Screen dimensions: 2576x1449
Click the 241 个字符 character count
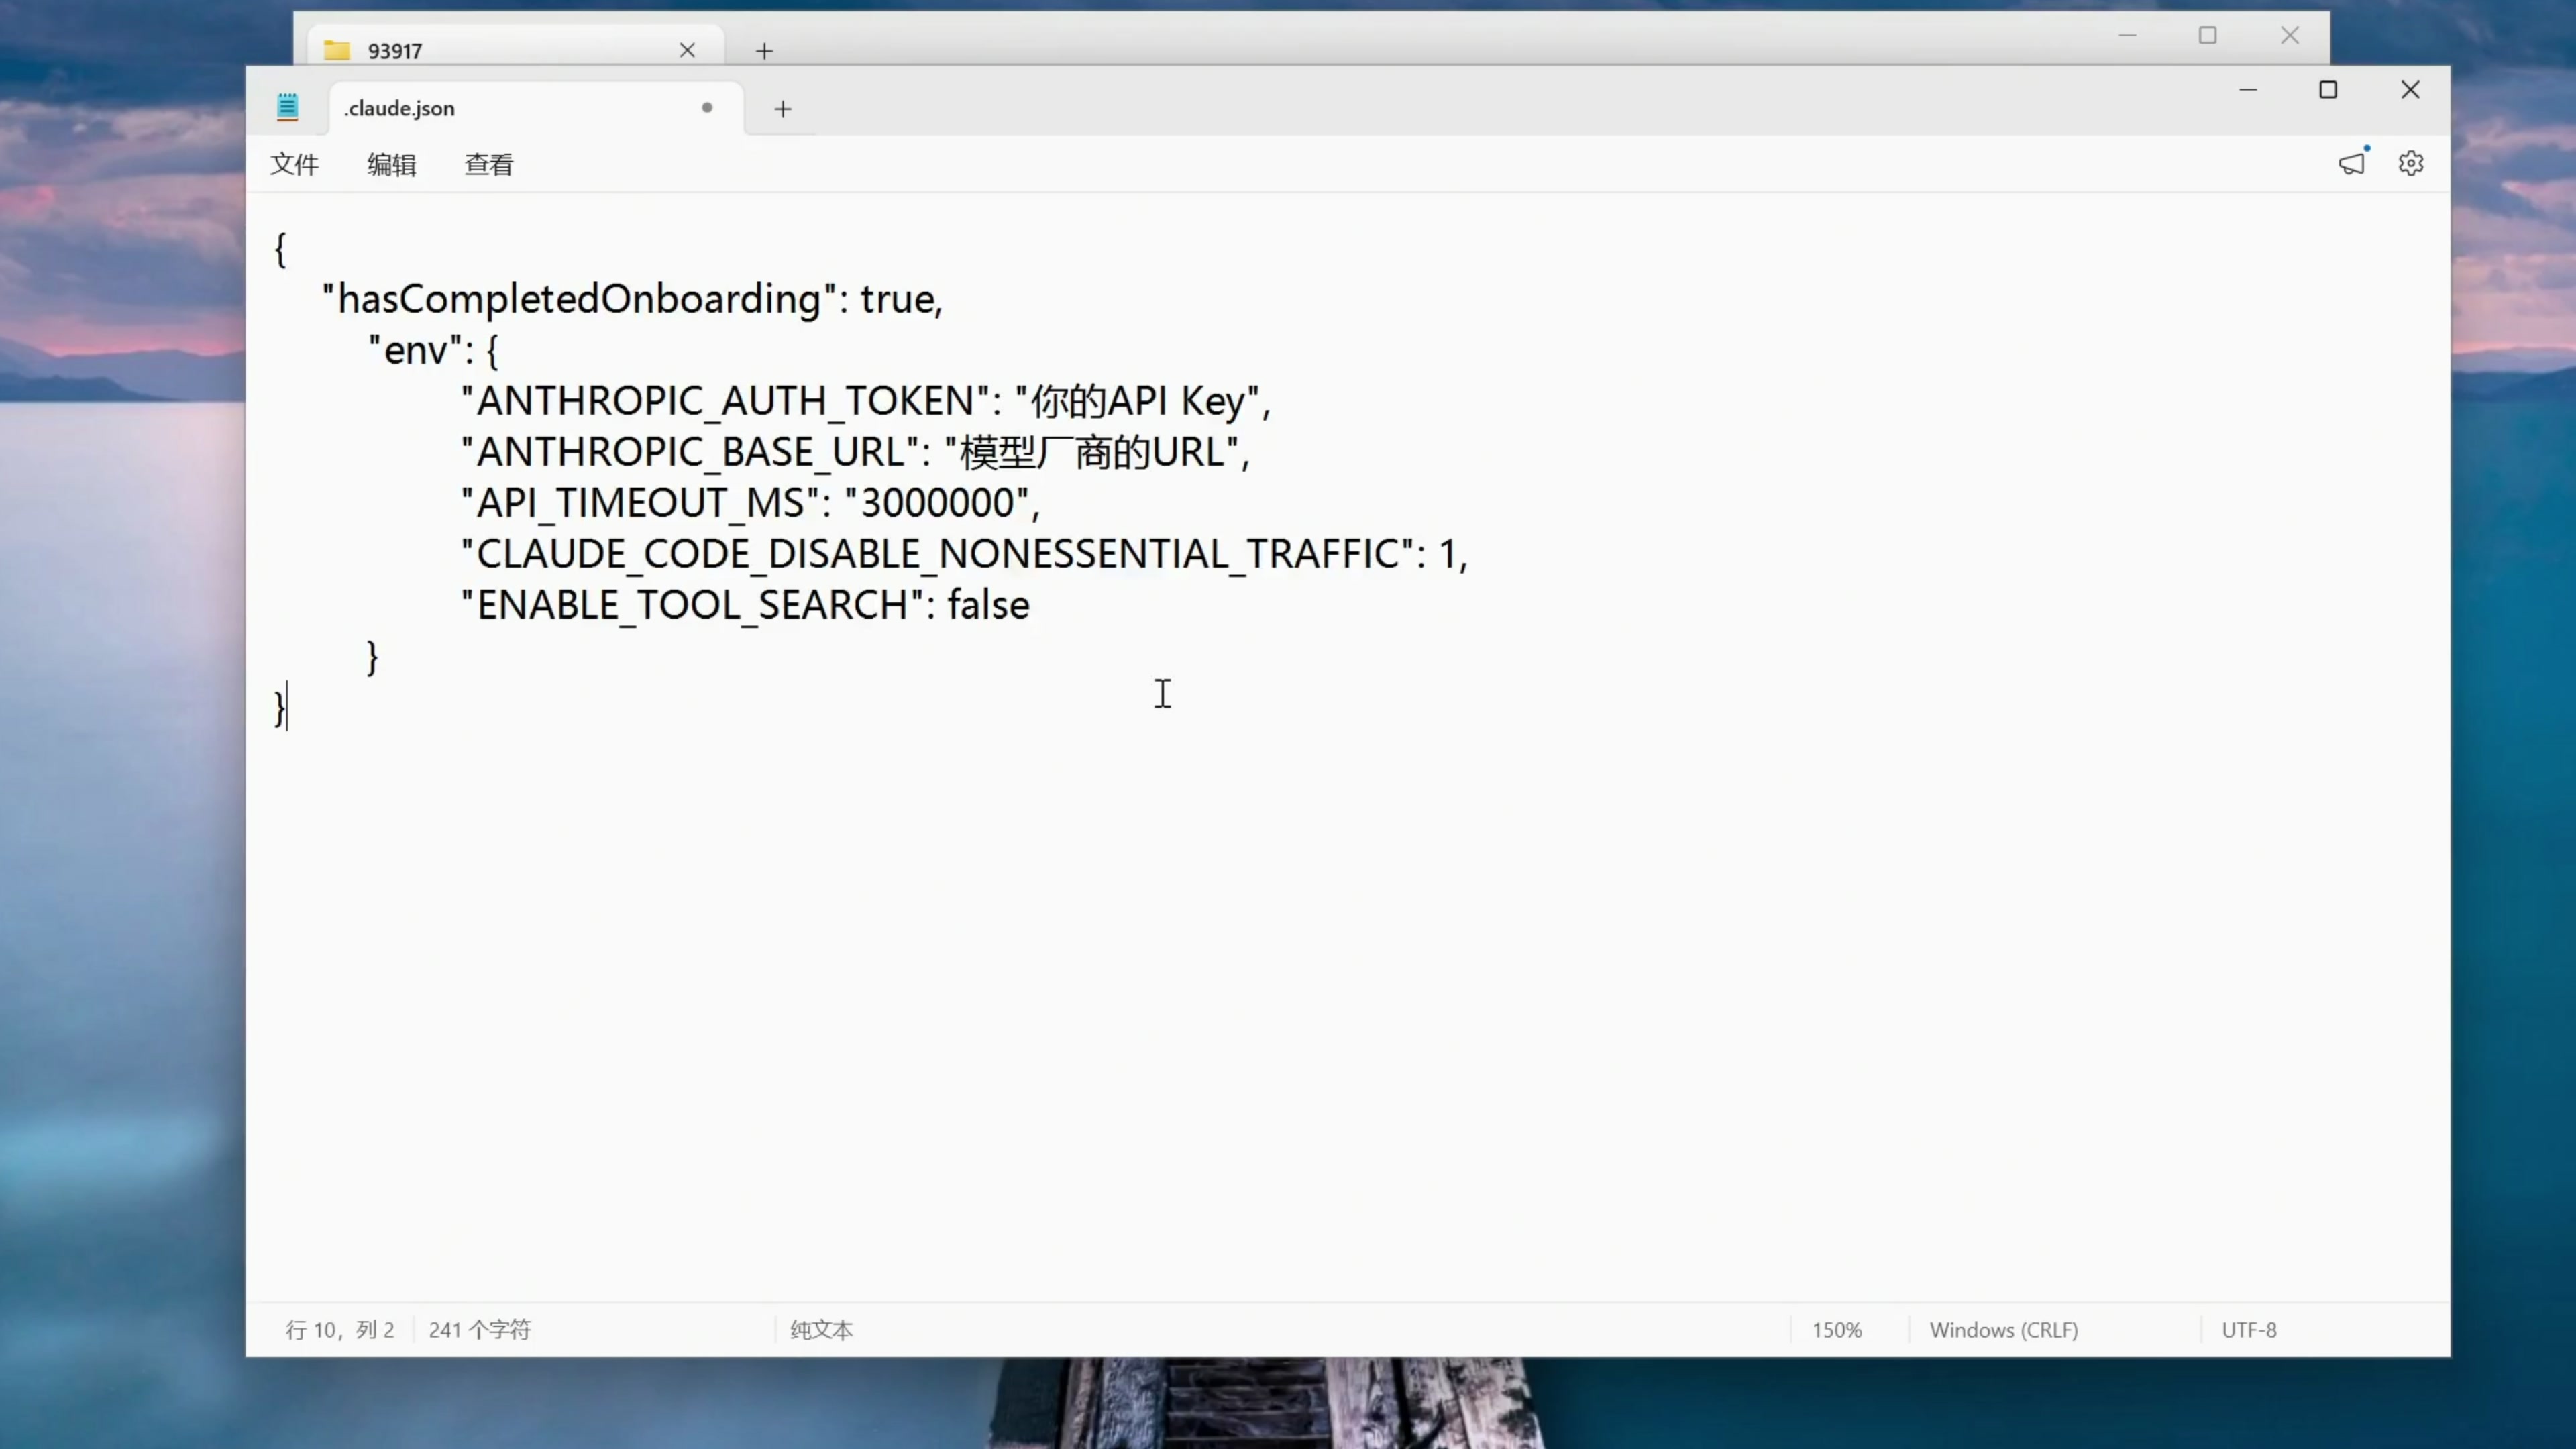[x=480, y=1330]
